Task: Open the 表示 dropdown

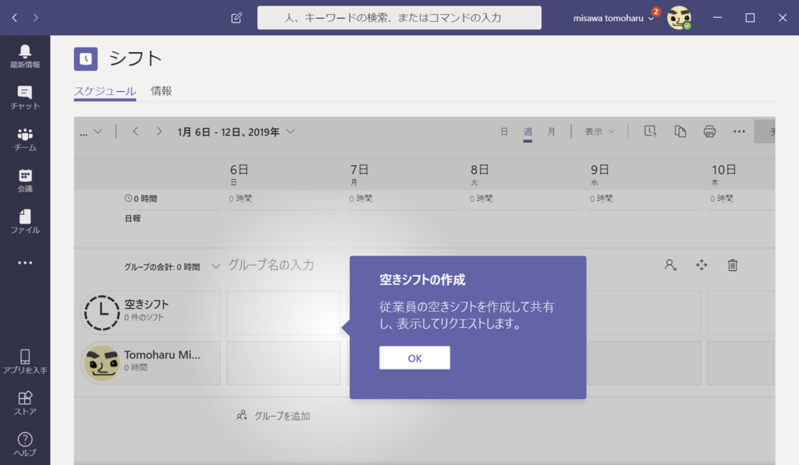Action: [x=598, y=132]
